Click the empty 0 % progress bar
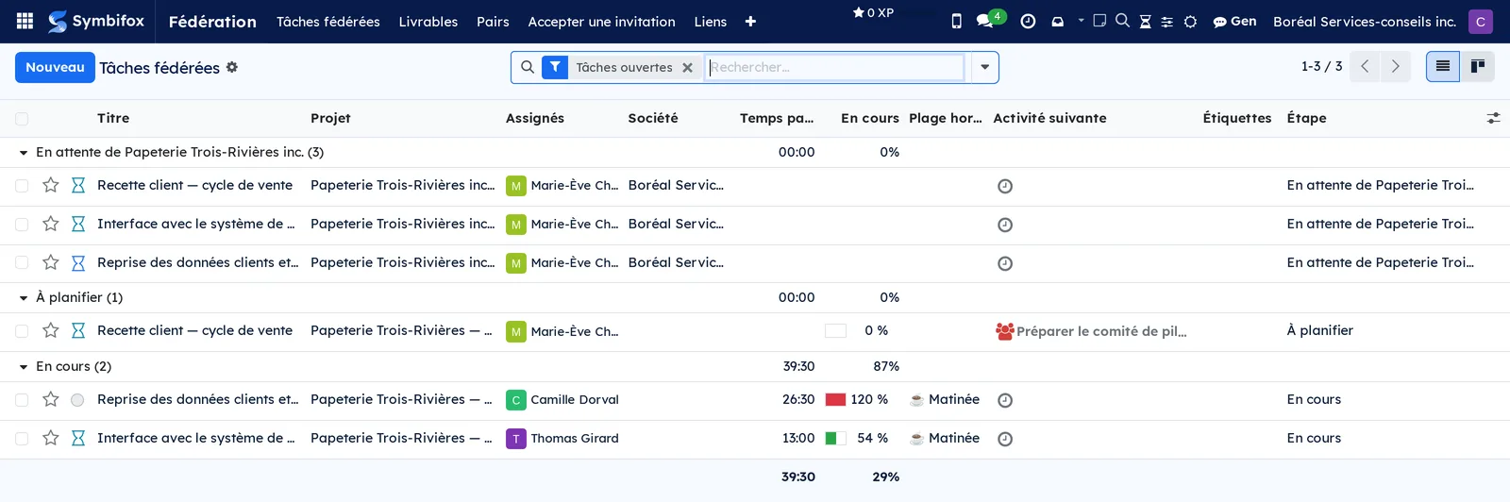 coord(835,331)
